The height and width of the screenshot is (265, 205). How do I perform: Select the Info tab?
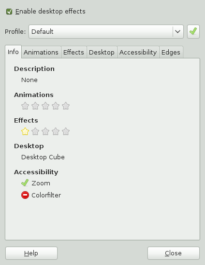pos(13,52)
